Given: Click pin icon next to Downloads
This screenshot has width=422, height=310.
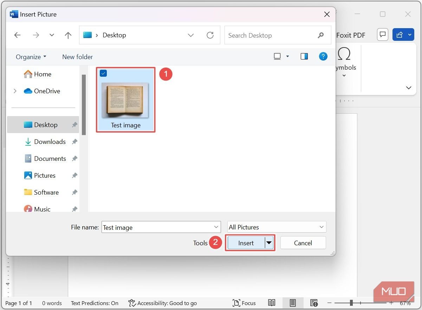Looking at the screenshot, I should (74, 142).
